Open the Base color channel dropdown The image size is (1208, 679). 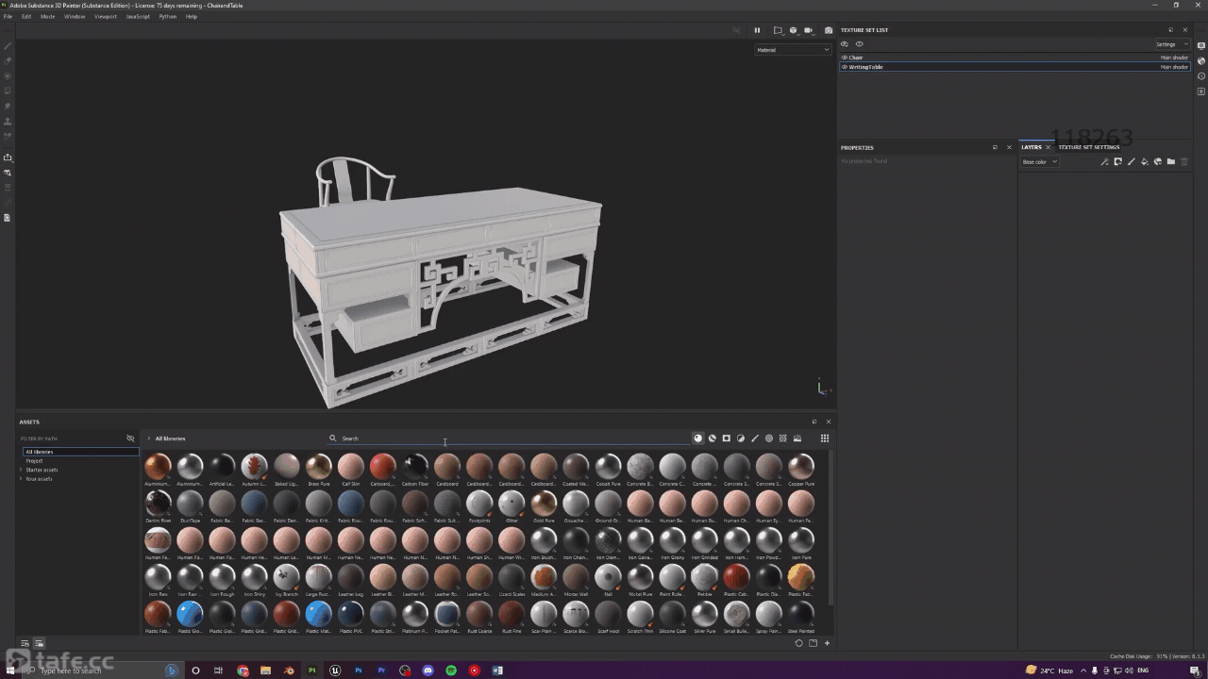click(x=1038, y=161)
